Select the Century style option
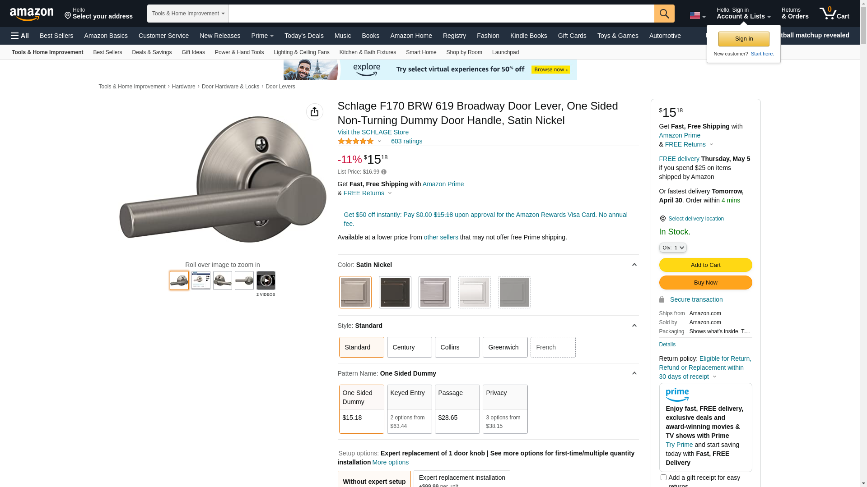867x487 pixels. pos(410,347)
